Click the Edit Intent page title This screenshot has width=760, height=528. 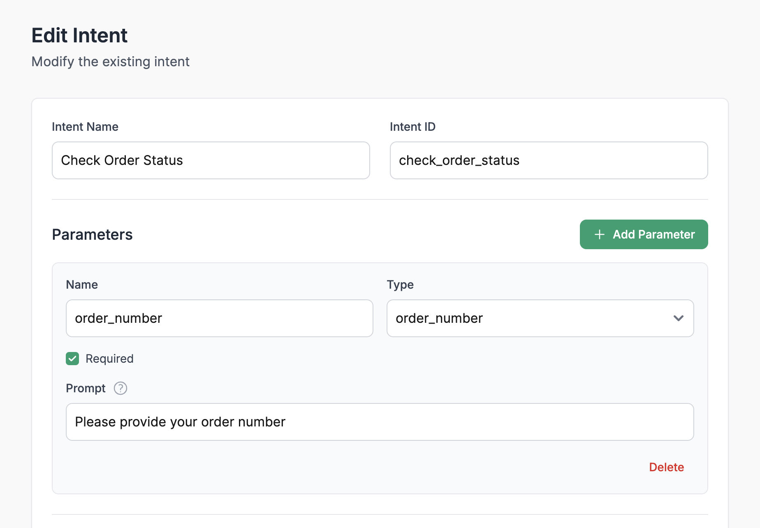coord(79,35)
